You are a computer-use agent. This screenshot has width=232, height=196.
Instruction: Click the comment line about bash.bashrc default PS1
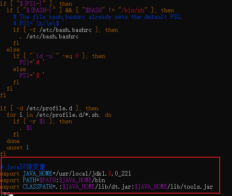(x=98, y=17)
